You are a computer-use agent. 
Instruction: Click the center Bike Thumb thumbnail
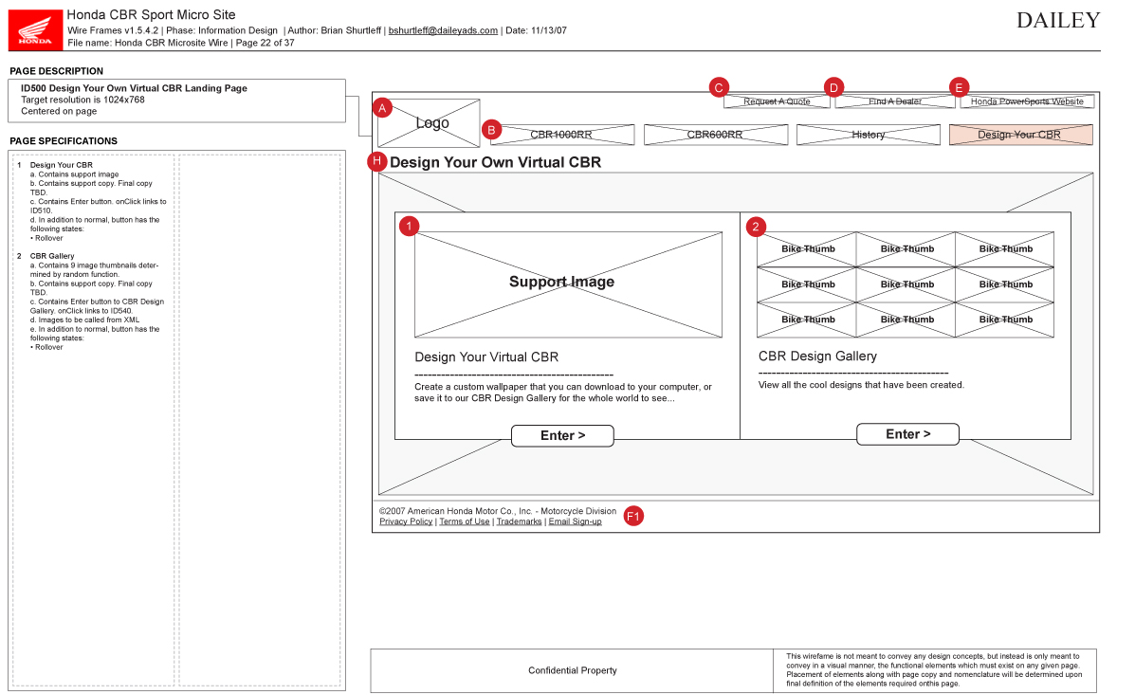(x=906, y=284)
